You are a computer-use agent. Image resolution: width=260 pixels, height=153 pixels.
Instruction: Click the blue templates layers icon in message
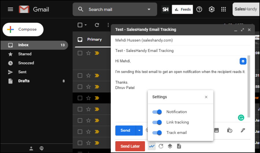(x=243, y=61)
